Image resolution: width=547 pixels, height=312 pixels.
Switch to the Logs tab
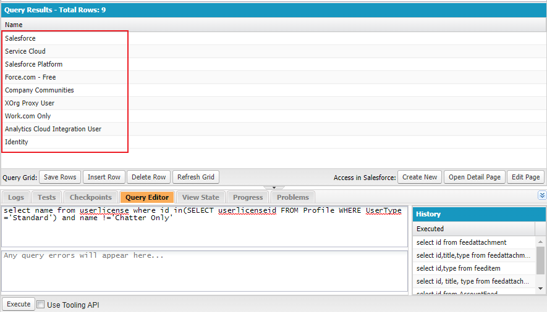tap(16, 197)
